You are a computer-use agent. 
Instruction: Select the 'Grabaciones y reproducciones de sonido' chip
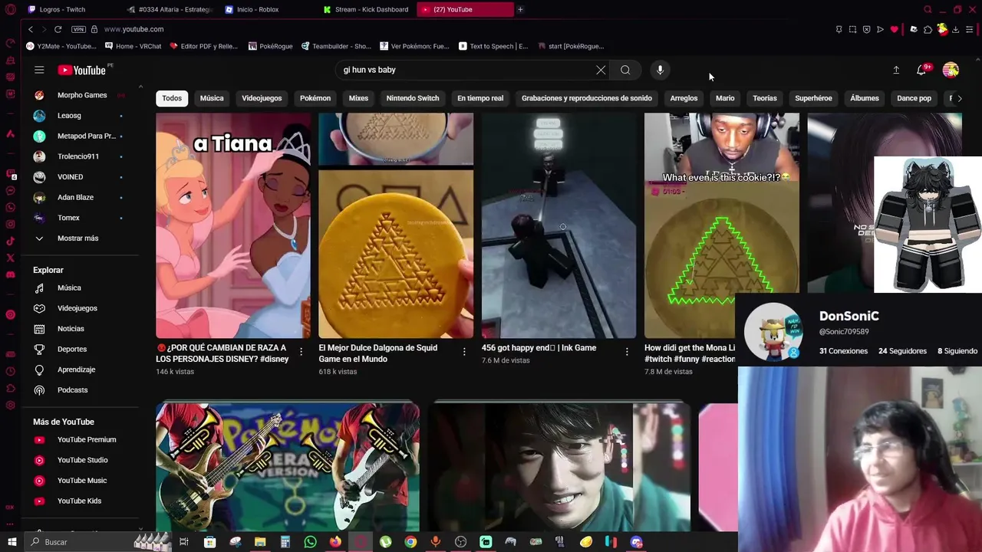(x=587, y=98)
